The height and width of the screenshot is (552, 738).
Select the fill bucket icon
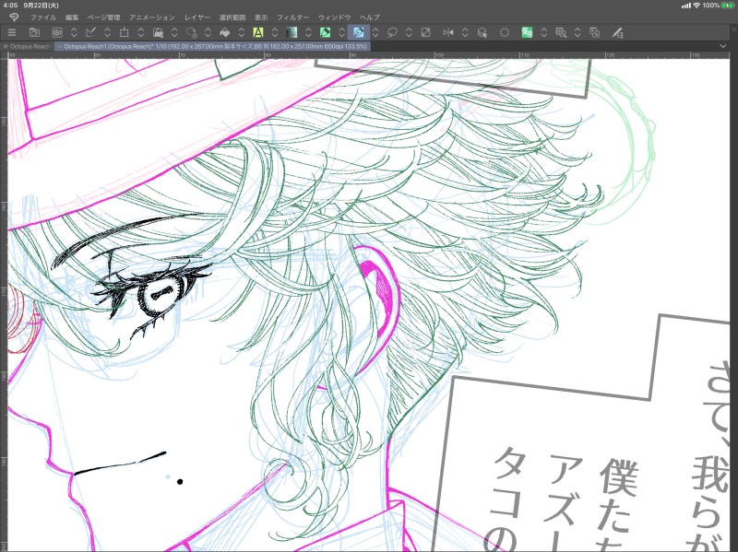tap(225, 32)
